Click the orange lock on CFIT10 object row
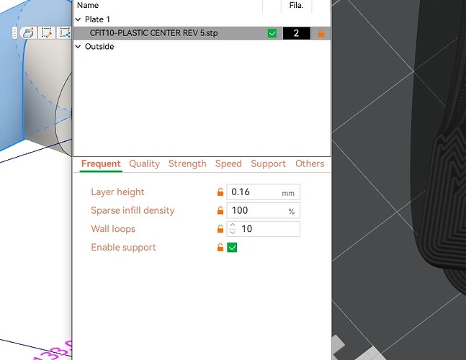 point(321,33)
